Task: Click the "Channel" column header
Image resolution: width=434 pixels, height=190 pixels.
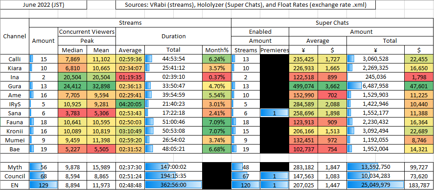Action: pyautogui.click(x=14, y=36)
